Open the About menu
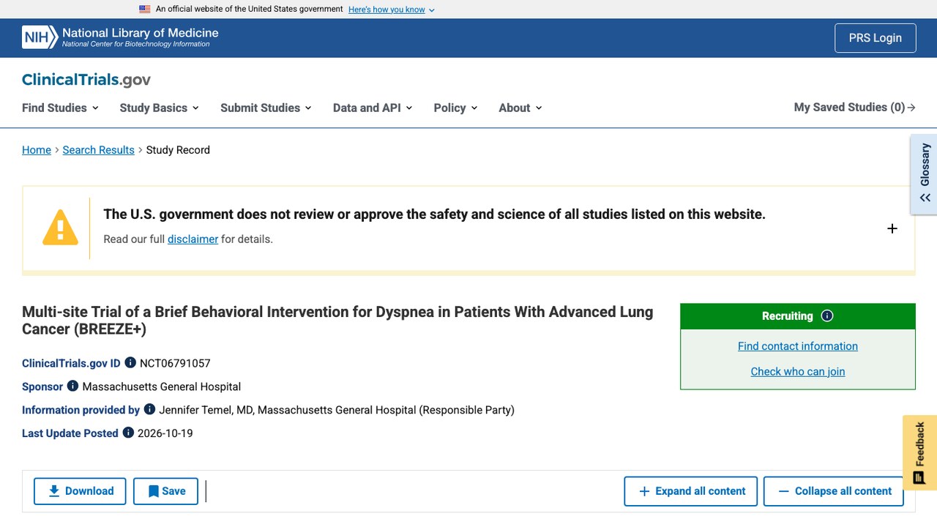Image resolution: width=937 pixels, height=527 pixels. tap(520, 108)
